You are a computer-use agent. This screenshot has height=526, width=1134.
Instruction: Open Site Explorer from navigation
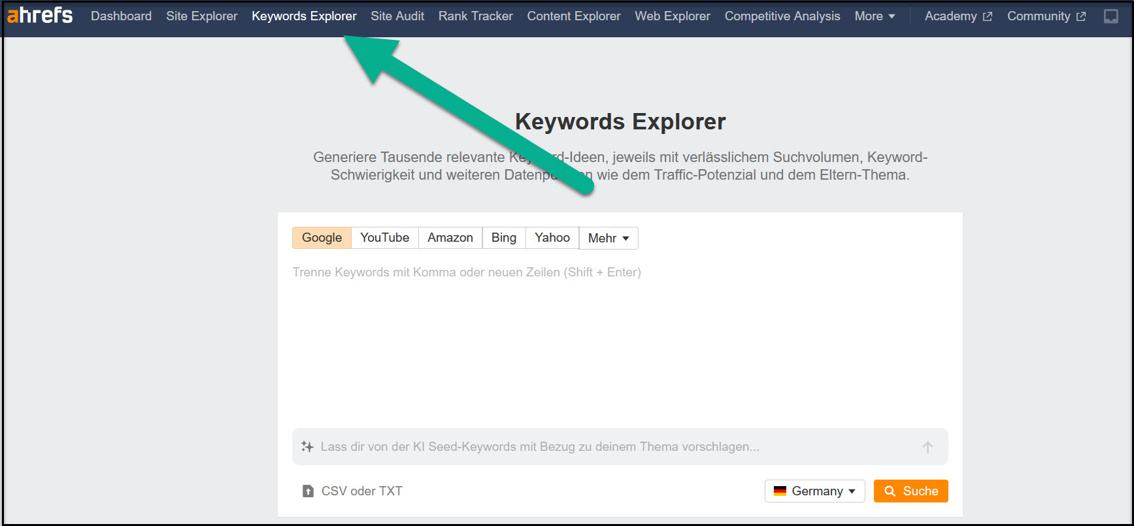(x=201, y=16)
